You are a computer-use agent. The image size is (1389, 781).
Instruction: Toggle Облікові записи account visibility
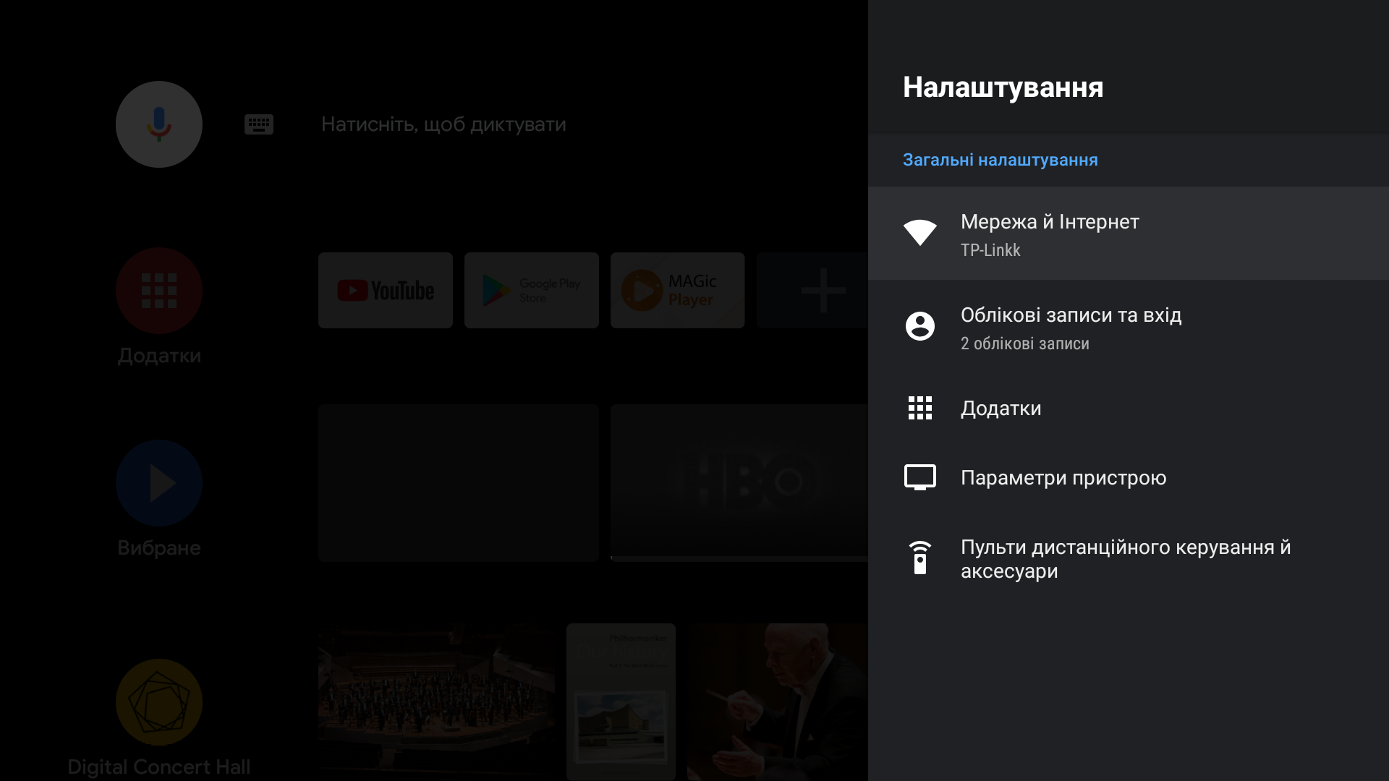[1128, 327]
